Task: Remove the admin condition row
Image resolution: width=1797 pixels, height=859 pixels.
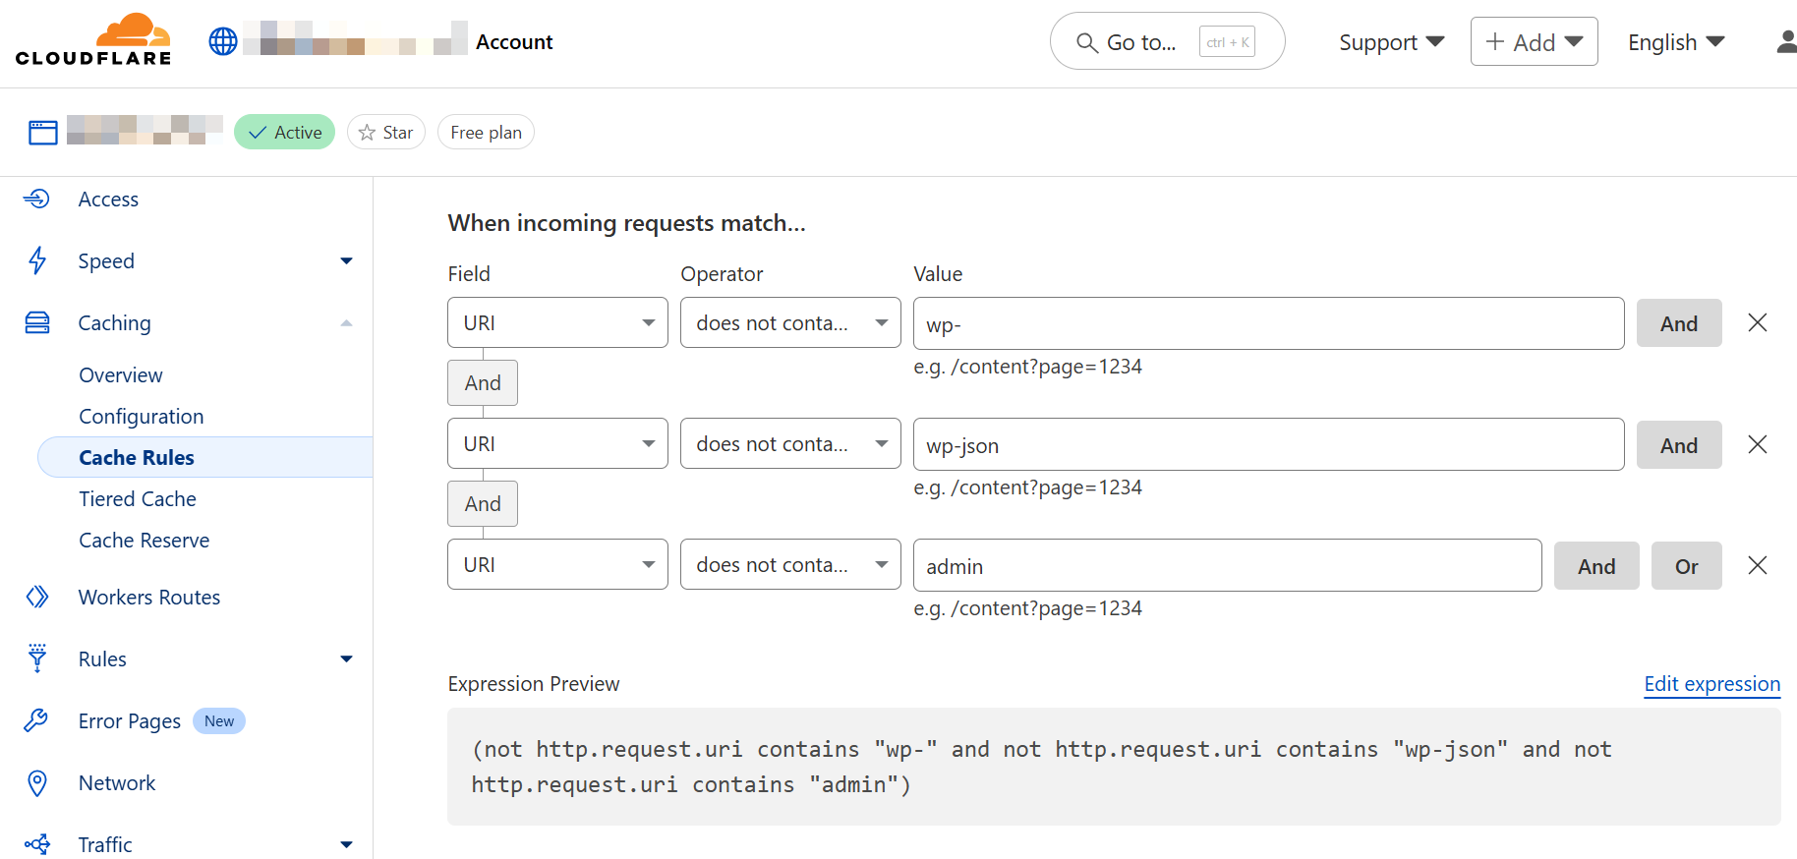Action: pos(1758,565)
